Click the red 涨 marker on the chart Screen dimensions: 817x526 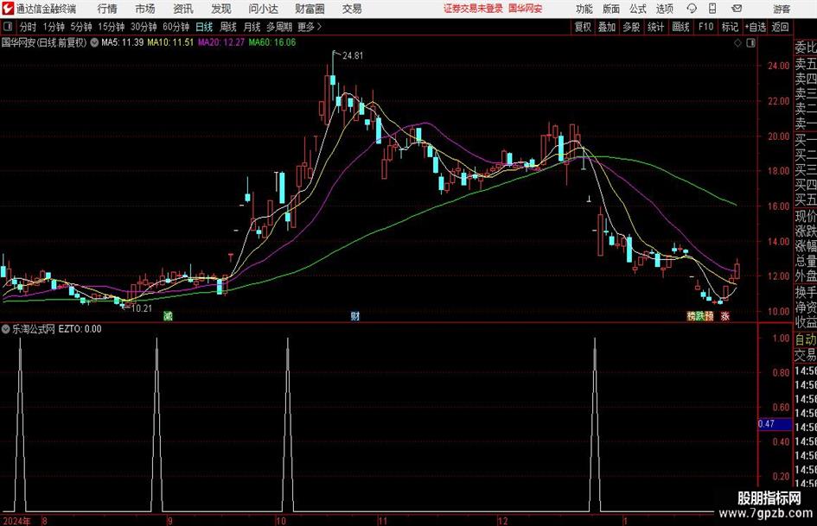pos(724,315)
